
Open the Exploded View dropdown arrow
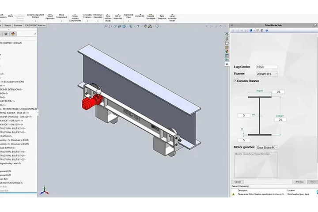[x=129, y=21]
